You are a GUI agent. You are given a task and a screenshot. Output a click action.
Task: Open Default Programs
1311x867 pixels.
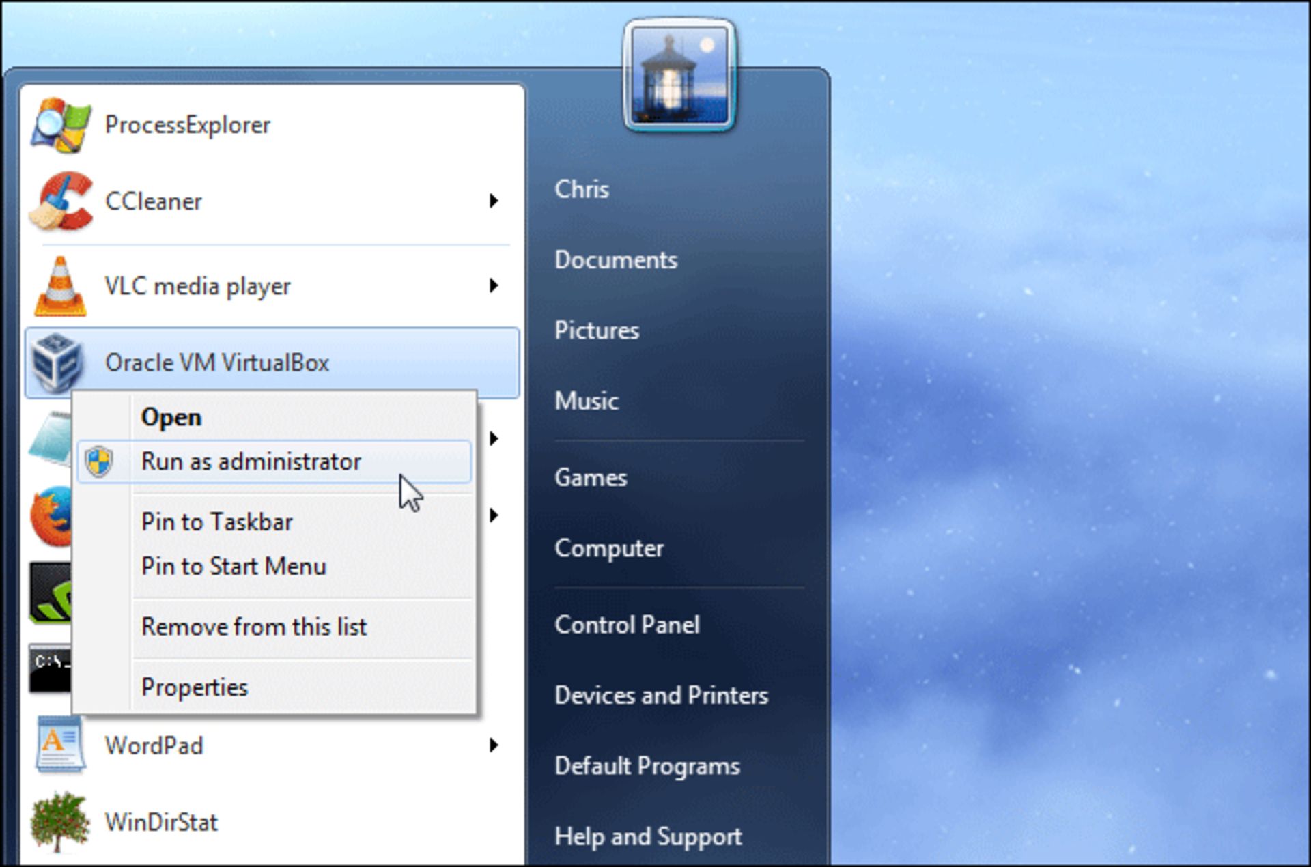pos(647,766)
